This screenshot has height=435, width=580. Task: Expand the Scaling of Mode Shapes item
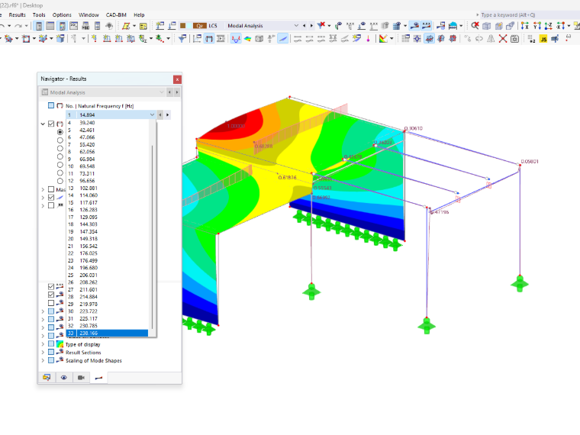[43, 360]
